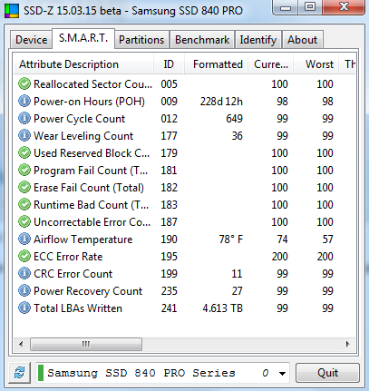The width and height of the screenshot is (369, 391).
Task: Sort by the ID column header
Action: pyautogui.click(x=169, y=64)
